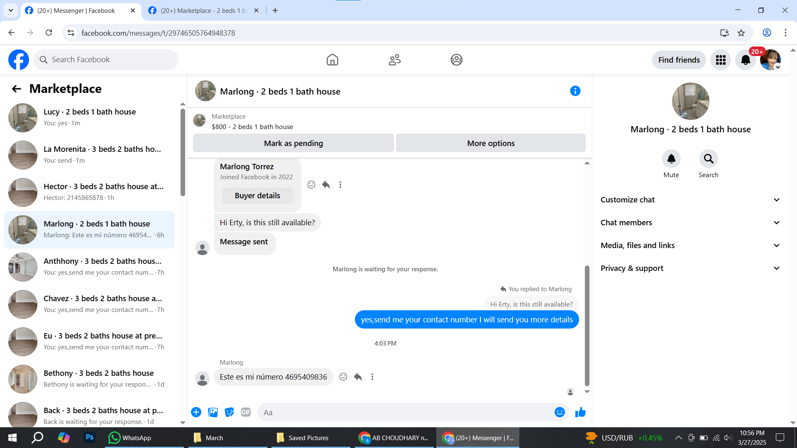Open Eu 3 beds 2 baths house chat
The height and width of the screenshot is (448, 797).
[x=90, y=342]
